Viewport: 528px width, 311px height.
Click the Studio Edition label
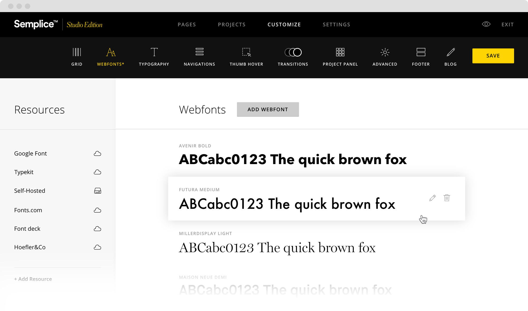pyautogui.click(x=84, y=25)
